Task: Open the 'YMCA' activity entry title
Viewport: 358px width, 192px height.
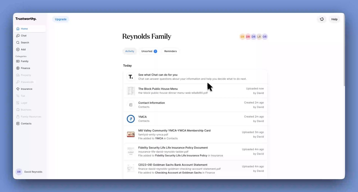Action: click(x=142, y=117)
